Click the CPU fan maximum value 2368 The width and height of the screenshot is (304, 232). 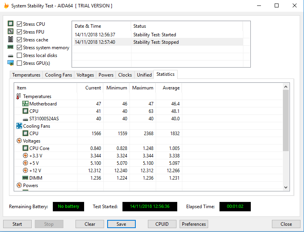[149, 134]
